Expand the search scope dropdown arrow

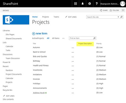(x=118, y=17)
